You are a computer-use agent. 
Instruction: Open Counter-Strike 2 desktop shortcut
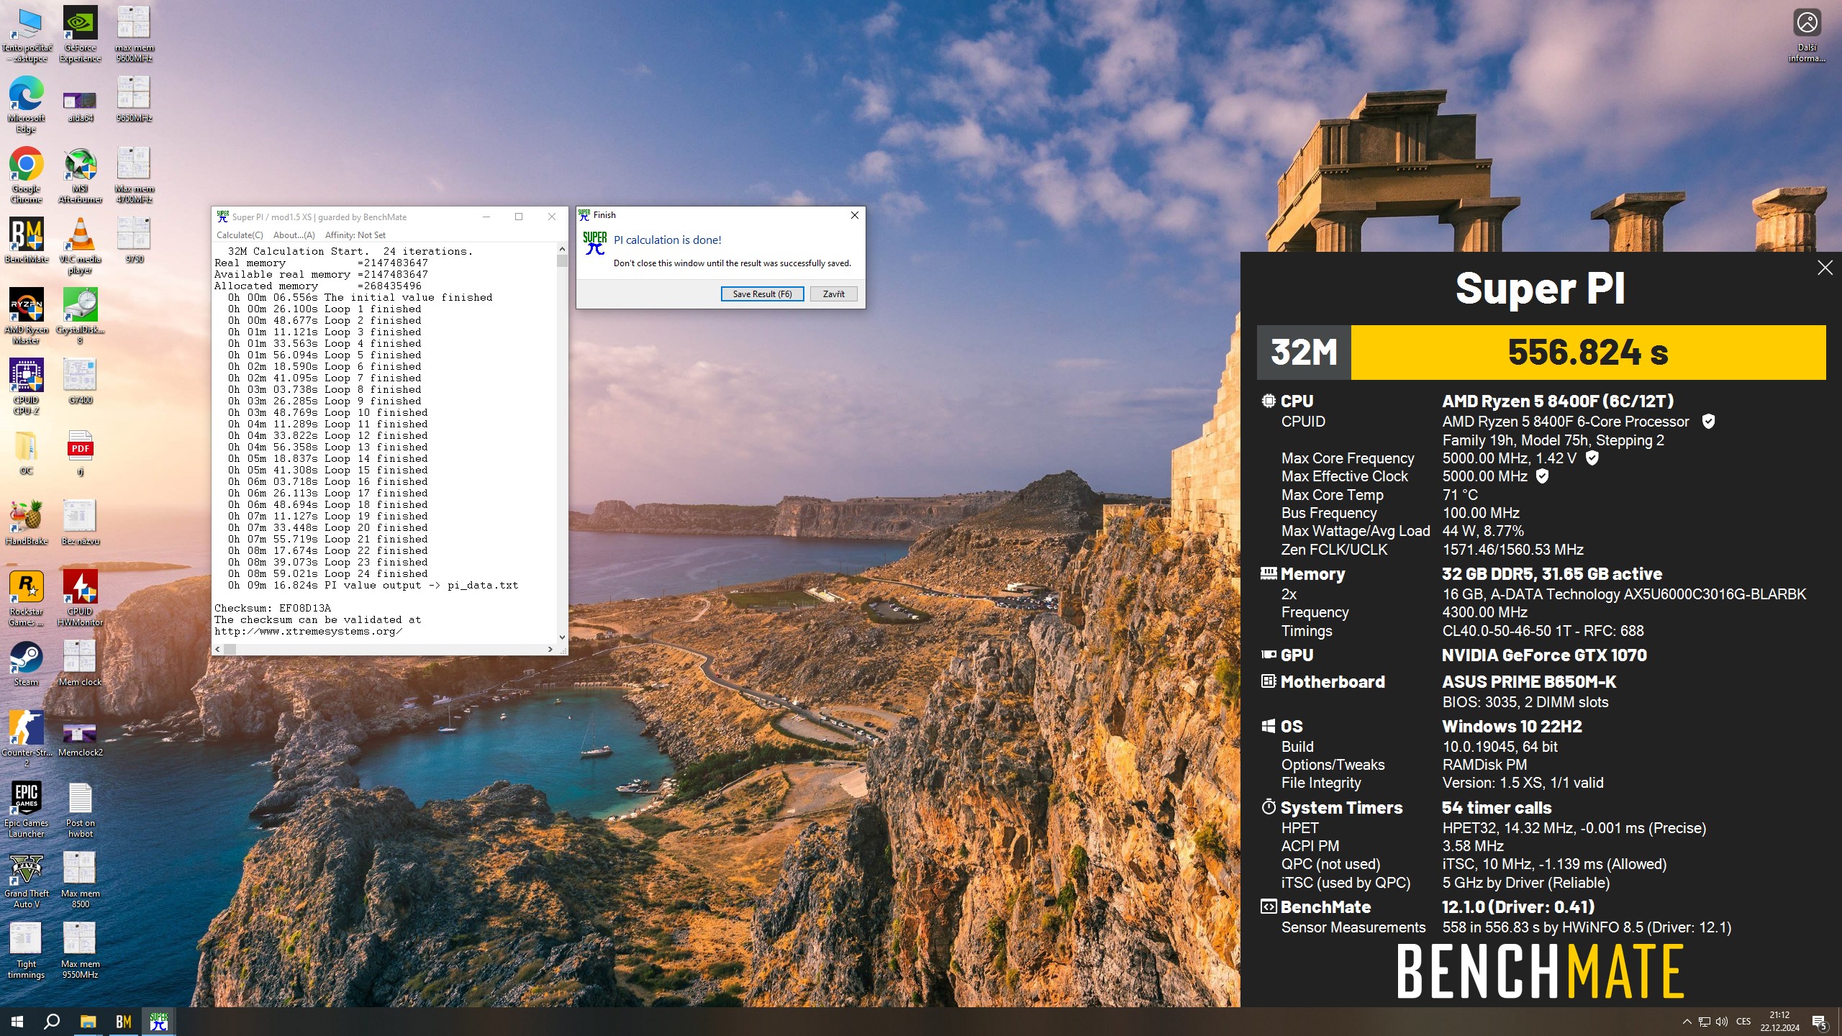(27, 739)
